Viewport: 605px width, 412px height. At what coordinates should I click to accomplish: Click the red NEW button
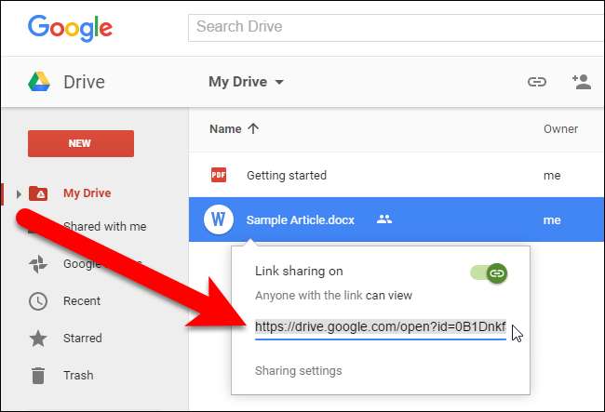[x=81, y=143]
